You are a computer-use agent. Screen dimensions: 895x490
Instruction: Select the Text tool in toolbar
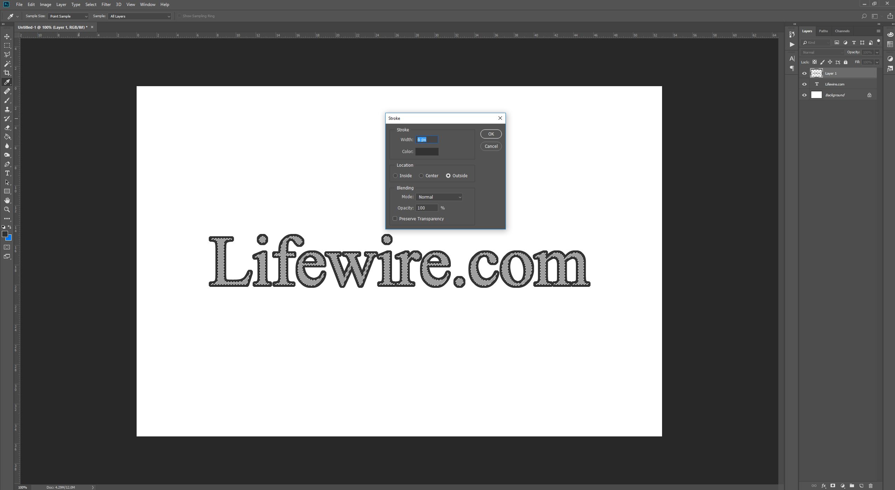7,173
